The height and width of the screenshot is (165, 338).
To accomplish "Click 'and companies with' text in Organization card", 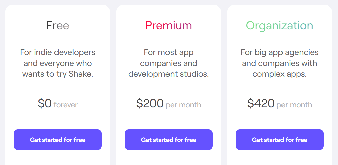I will tap(279, 64).
